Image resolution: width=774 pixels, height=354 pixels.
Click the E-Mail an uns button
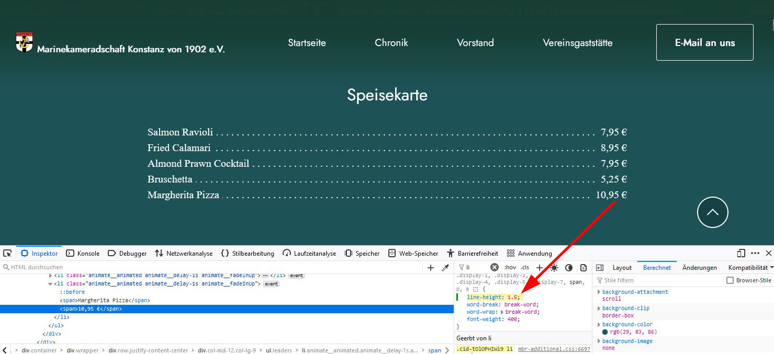(704, 43)
